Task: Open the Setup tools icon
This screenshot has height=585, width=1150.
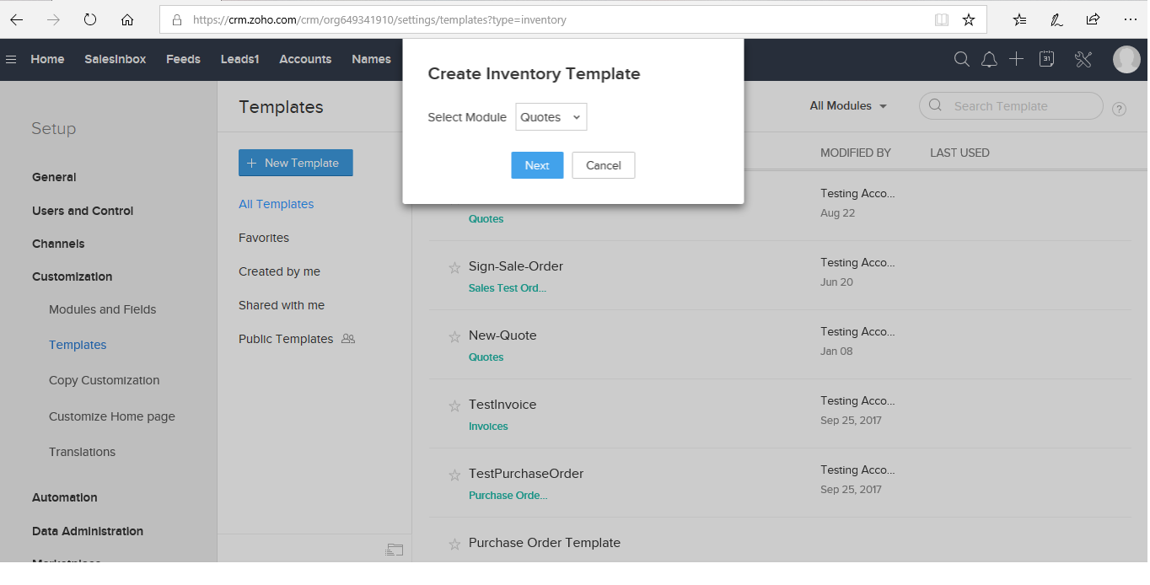Action: pos(1083,59)
